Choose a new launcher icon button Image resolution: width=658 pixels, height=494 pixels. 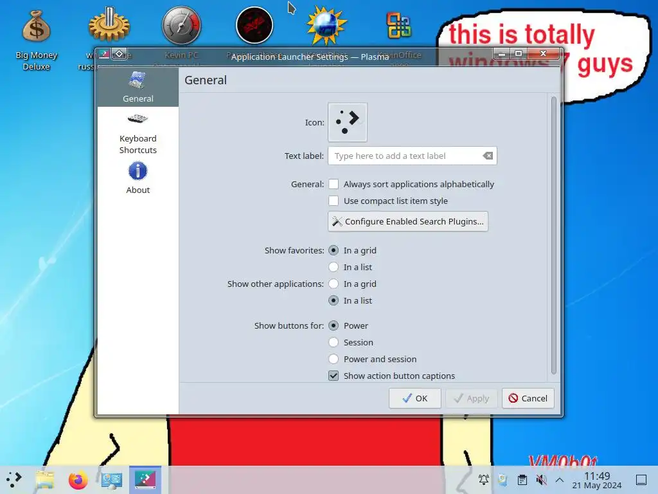pyautogui.click(x=348, y=122)
